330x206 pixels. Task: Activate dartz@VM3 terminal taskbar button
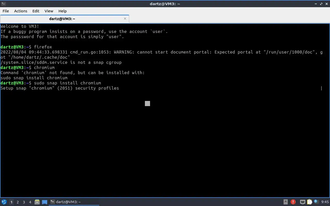74,202
